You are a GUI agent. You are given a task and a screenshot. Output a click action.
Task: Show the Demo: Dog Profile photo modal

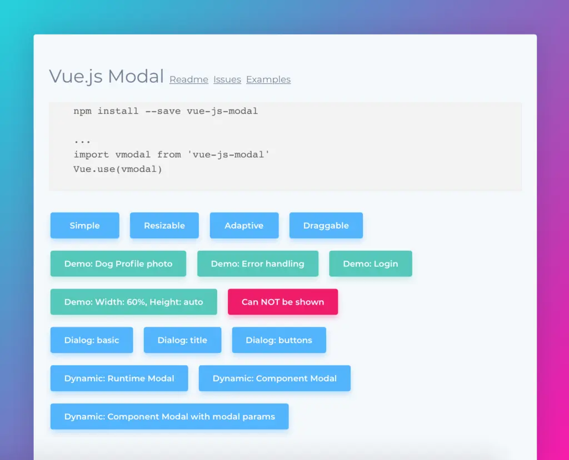(x=118, y=264)
